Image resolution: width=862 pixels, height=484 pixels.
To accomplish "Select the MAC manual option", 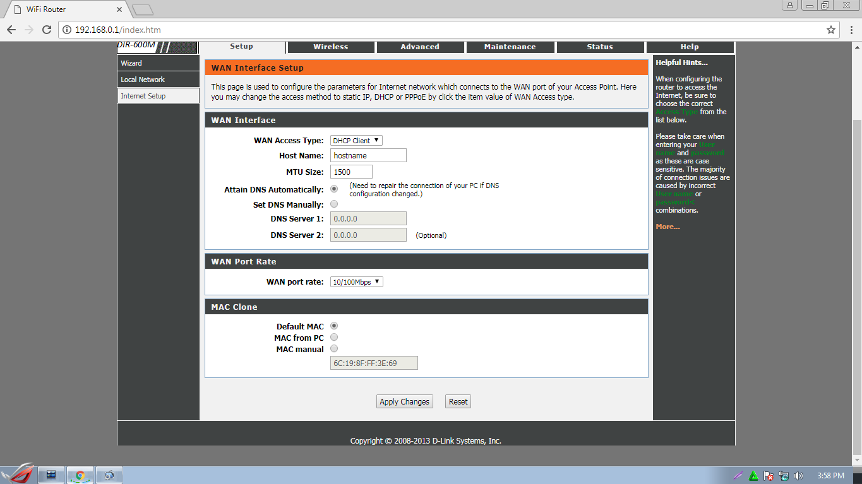I will click(333, 348).
